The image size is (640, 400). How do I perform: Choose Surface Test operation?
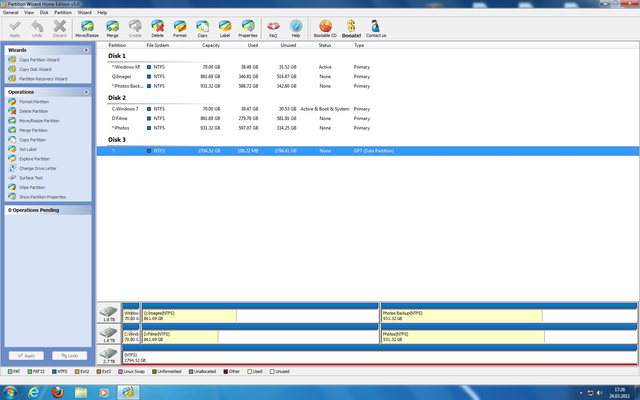31,178
